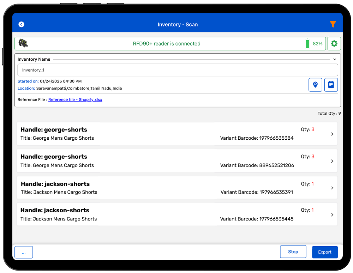Image resolution: width=353 pixels, height=273 pixels.
Task: Open the orange filter icon
Action: [333, 24]
